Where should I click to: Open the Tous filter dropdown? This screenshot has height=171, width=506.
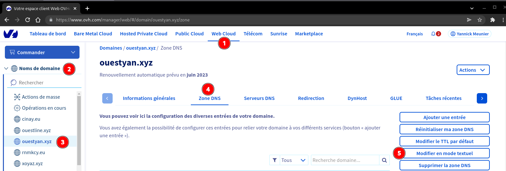(x=293, y=160)
